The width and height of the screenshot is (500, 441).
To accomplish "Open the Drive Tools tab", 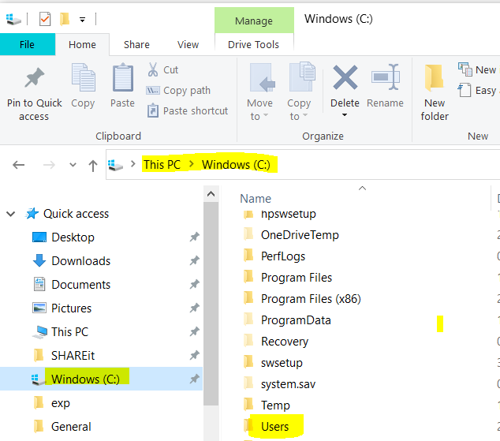I will pos(253,44).
